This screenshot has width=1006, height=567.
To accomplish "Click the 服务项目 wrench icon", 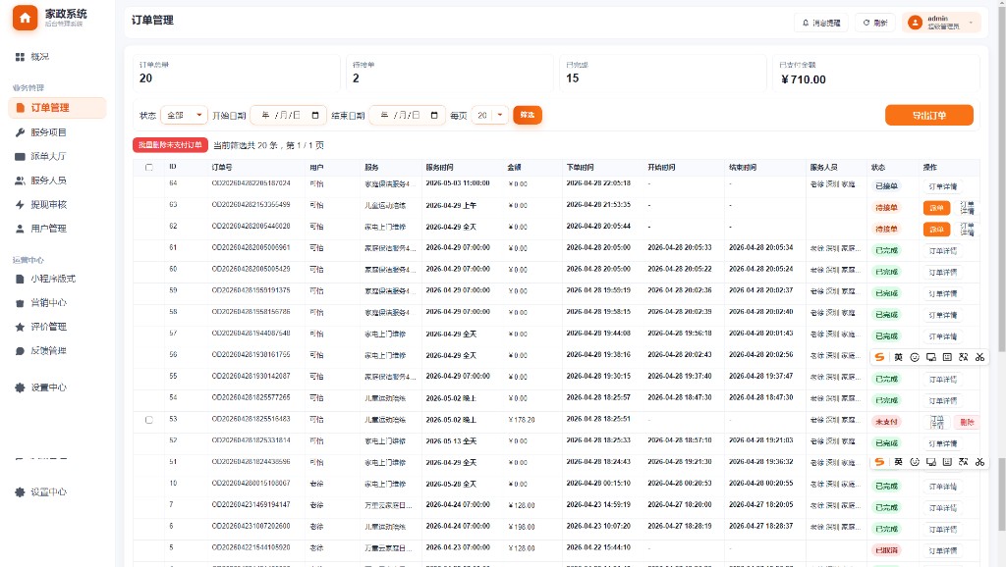I will point(20,132).
